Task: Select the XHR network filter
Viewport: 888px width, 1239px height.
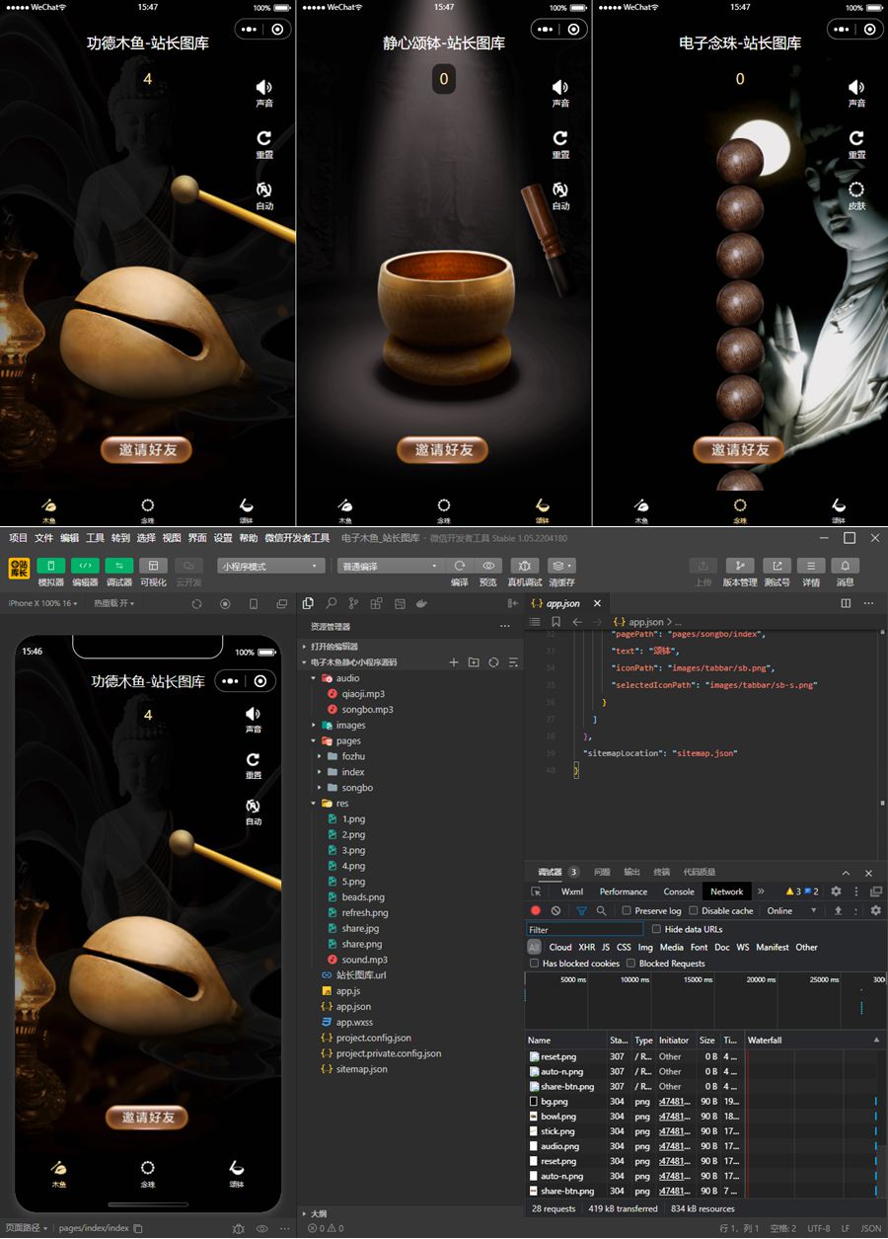Action: [x=586, y=948]
